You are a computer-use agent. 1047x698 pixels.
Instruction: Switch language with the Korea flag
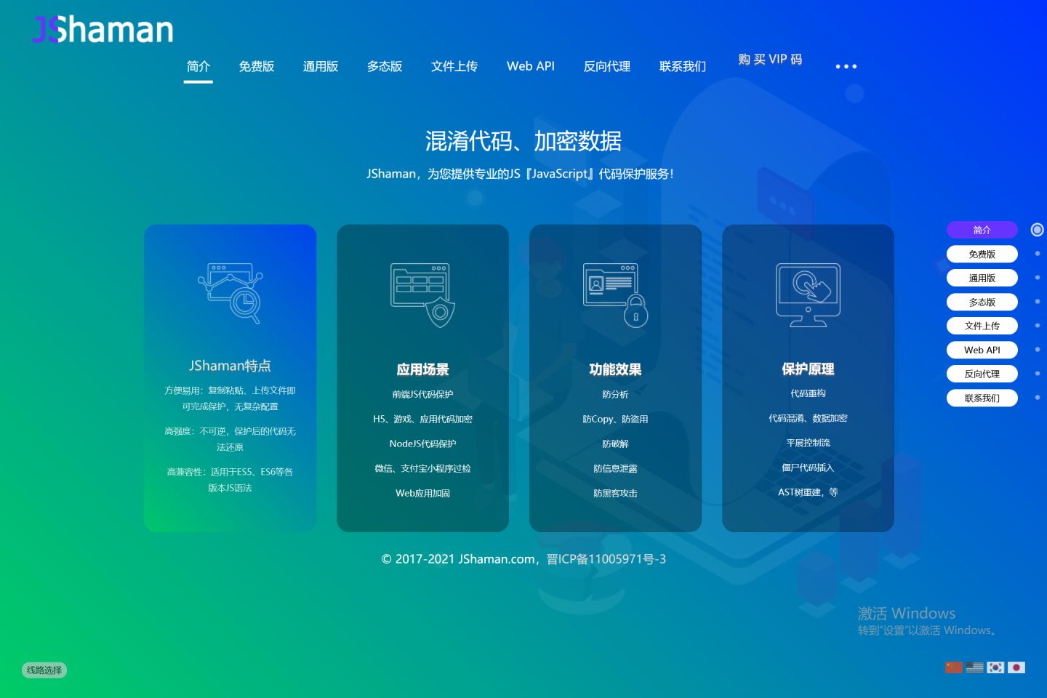(995, 667)
